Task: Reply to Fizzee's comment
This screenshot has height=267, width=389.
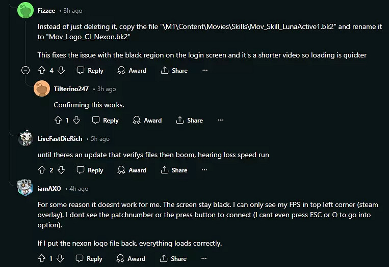Action: tap(90, 71)
